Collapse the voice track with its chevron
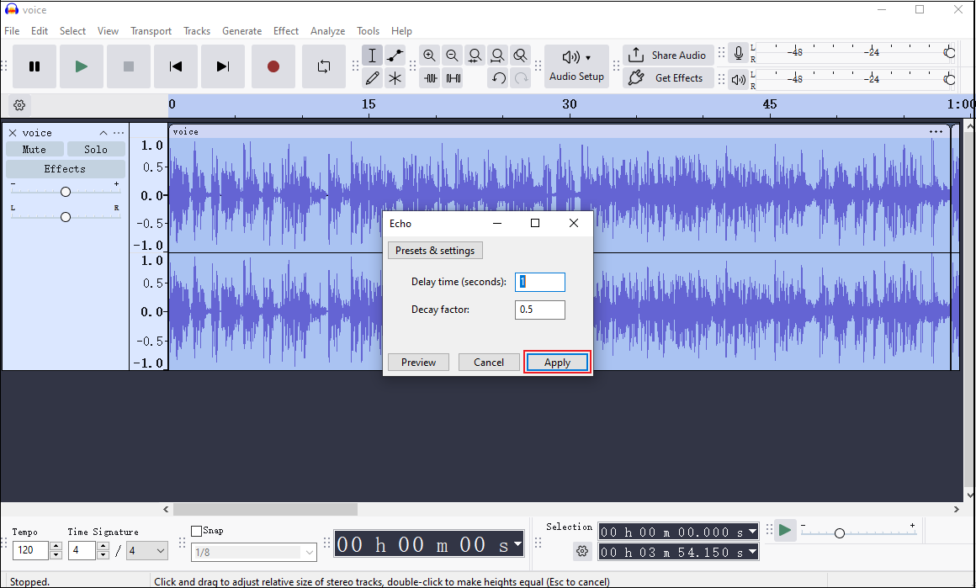The image size is (976, 588). (x=103, y=132)
